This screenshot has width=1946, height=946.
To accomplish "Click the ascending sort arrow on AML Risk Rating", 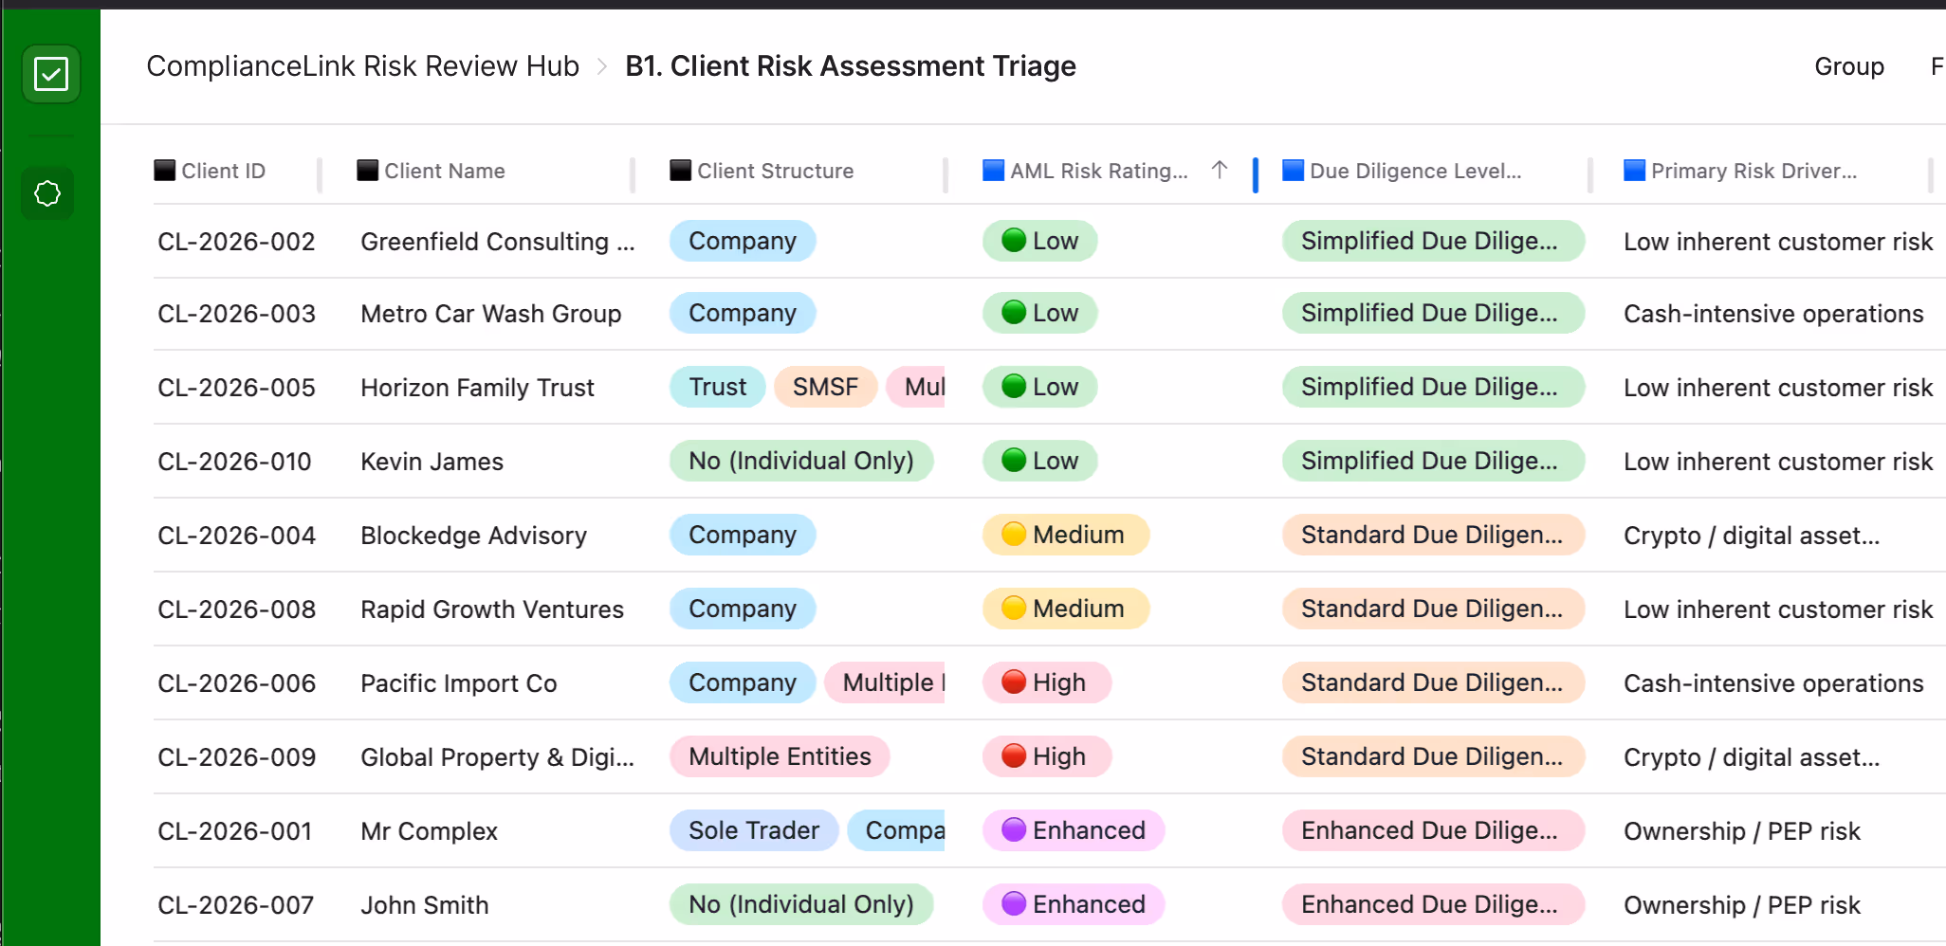I will [x=1220, y=171].
